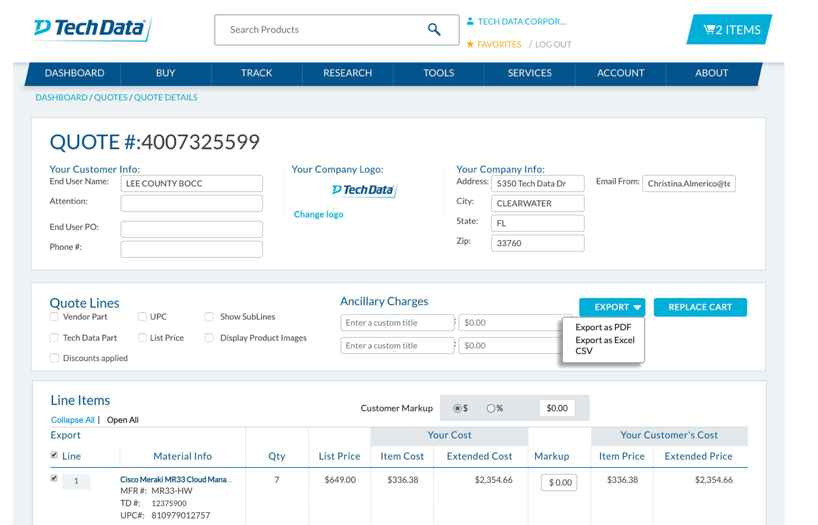Click first ancillary custom title field
Viewport: 818px width, 525px height.
click(x=397, y=323)
